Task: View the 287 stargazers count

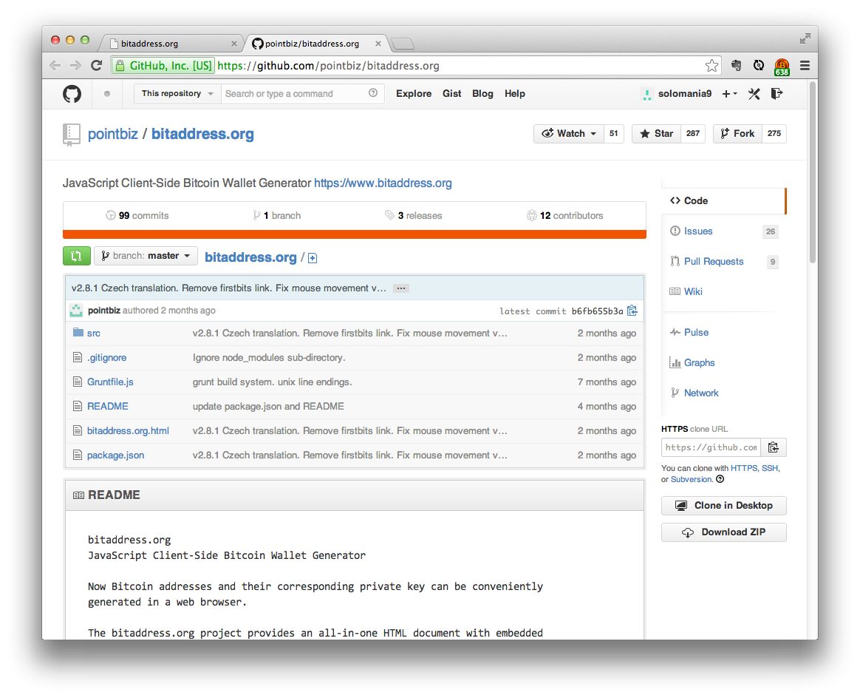Action: click(693, 133)
